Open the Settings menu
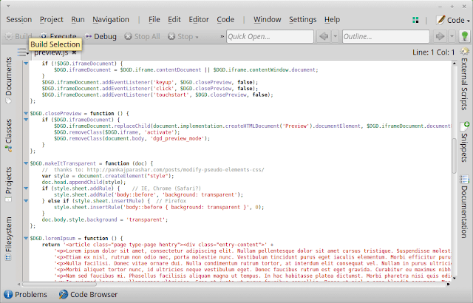This screenshot has height=303, width=473. pos(302,20)
